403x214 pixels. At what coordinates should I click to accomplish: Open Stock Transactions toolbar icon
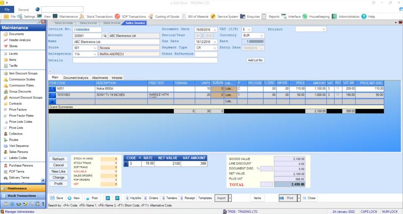pos(82,17)
